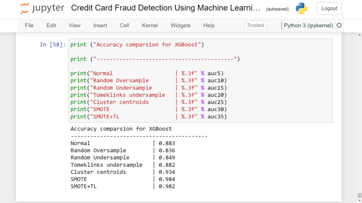The width and height of the screenshot is (362, 203).
Task: Click the Trusted notebook button
Action: 255,25
